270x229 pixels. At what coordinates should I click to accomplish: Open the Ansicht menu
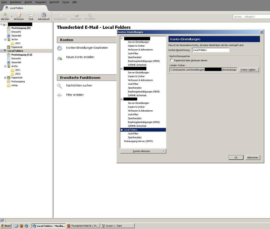(x=28, y=2)
